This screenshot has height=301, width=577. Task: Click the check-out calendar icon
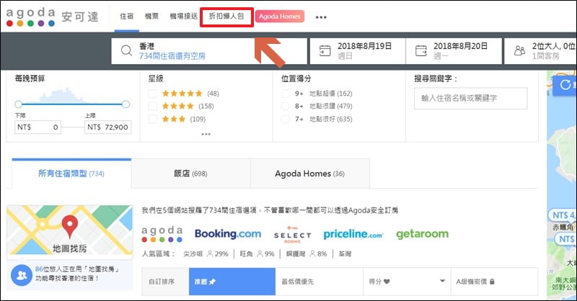[x=420, y=50]
